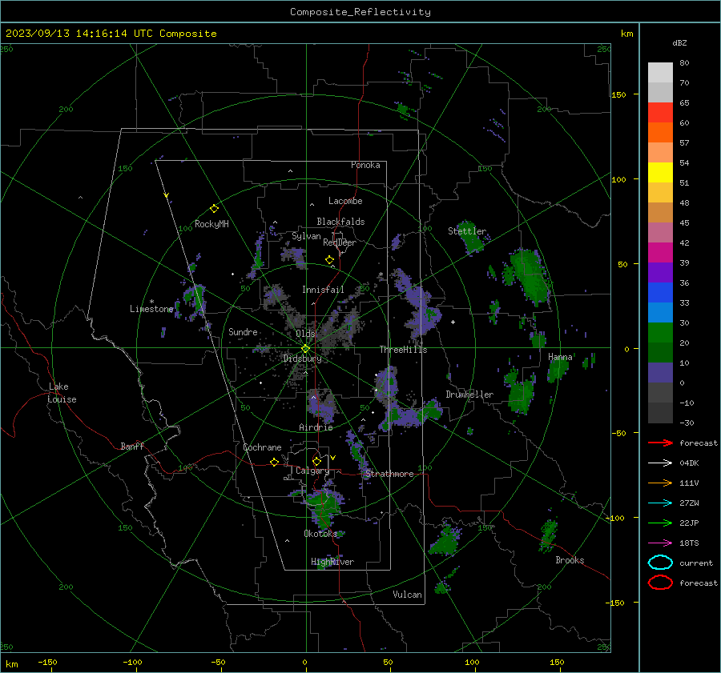Image resolution: width=721 pixels, height=673 pixels.
Task: Click yellow radar-center diamond near Olds
Action: point(305,349)
